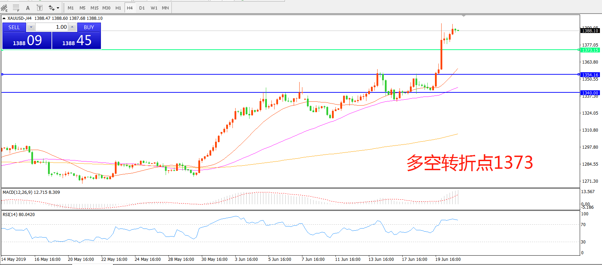Open the arrows tool dropdown arrow
This screenshot has height=265, width=602.
pos(58,8)
